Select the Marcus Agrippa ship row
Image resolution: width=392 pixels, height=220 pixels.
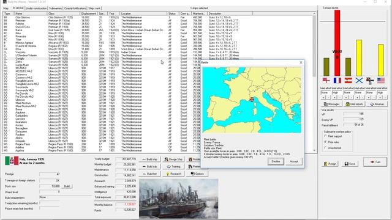coord(127,43)
